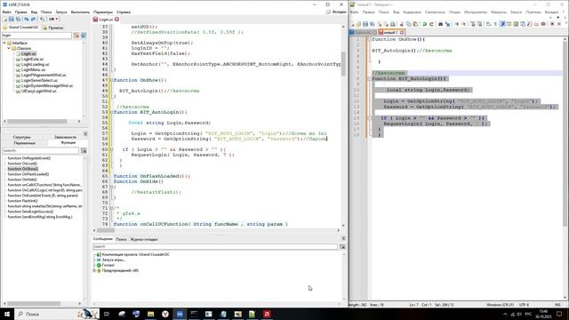Switch to the Grand Crusade\GC tab
569x320 pixels.
20,28
